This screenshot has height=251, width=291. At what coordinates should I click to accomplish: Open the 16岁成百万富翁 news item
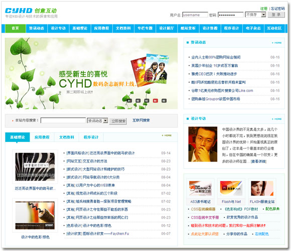(x=215, y=65)
